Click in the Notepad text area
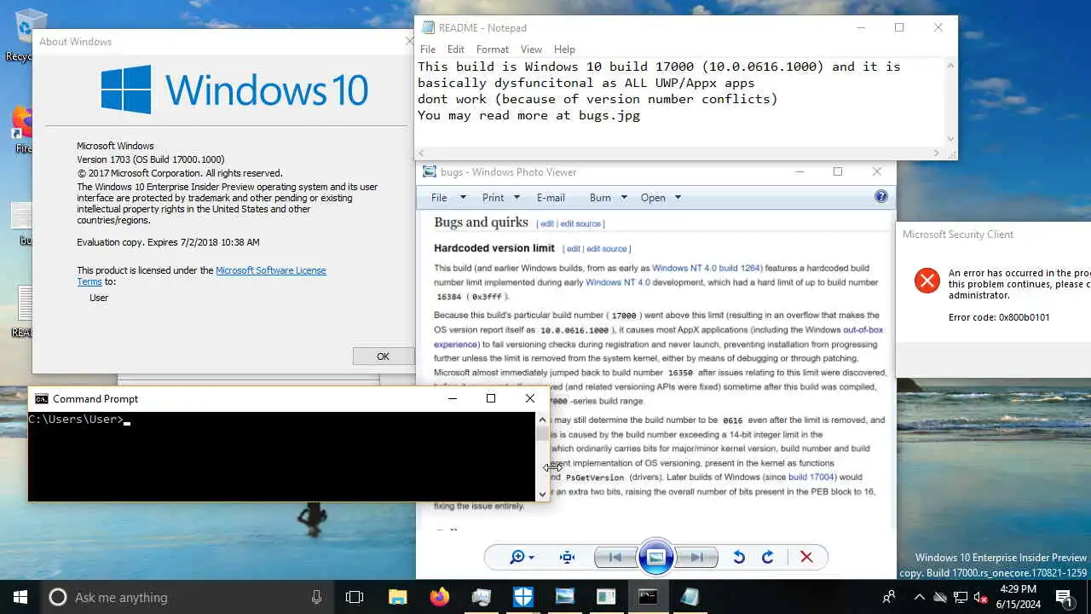 [678, 102]
